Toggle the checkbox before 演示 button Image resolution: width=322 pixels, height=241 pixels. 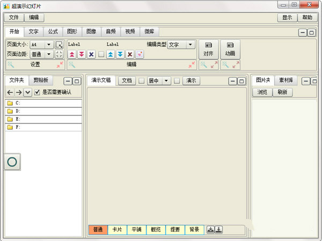point(177,81)
